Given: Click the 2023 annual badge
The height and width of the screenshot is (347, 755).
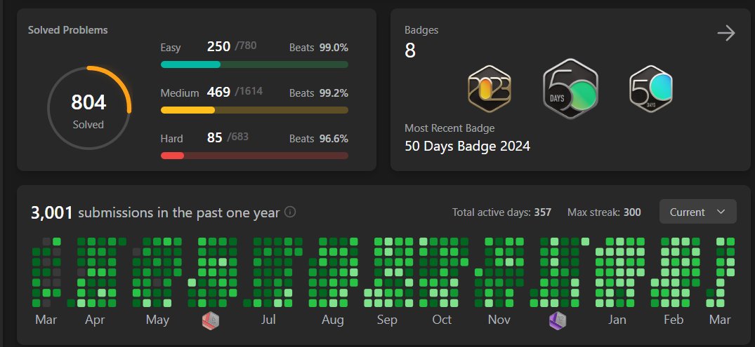Looking at the screenshot, I should click(x=490, y=89).
